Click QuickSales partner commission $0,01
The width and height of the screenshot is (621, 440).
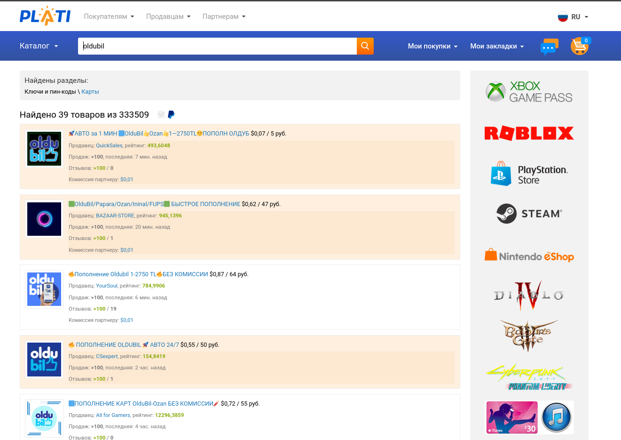(127, 180)
